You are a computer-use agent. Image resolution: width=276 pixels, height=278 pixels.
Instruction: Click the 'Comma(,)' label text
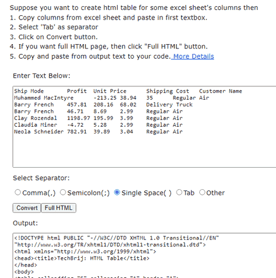39,193
